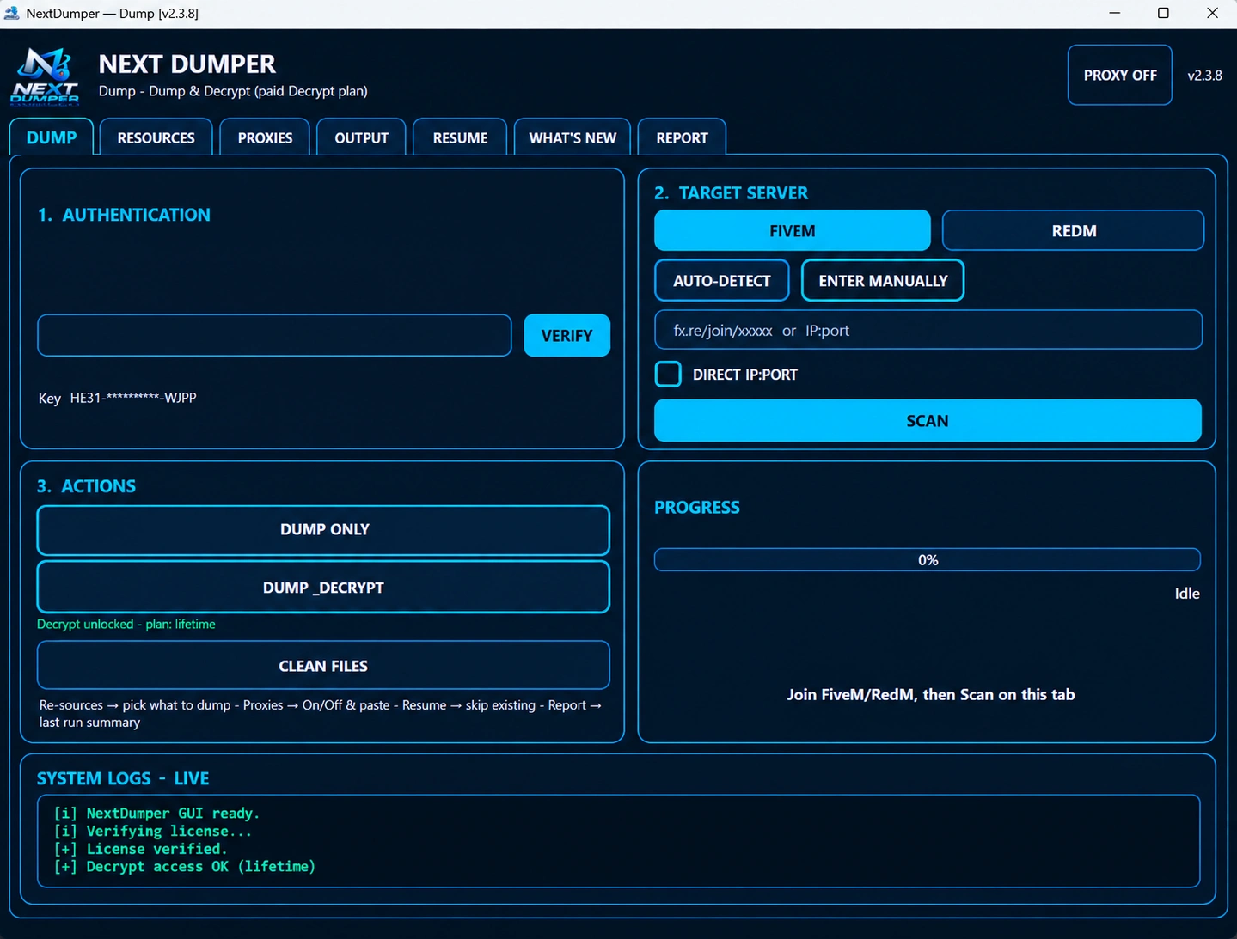Focus the authentication key input field
Viewport: 1237px width, 939px height.
coord(274,335)
